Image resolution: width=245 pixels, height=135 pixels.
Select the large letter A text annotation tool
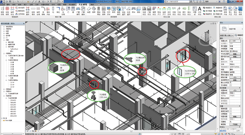tap(200, 9)
